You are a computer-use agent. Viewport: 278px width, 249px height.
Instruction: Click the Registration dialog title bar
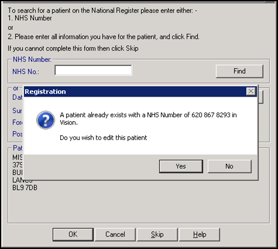pyautogui.click(x=135, y=92)
